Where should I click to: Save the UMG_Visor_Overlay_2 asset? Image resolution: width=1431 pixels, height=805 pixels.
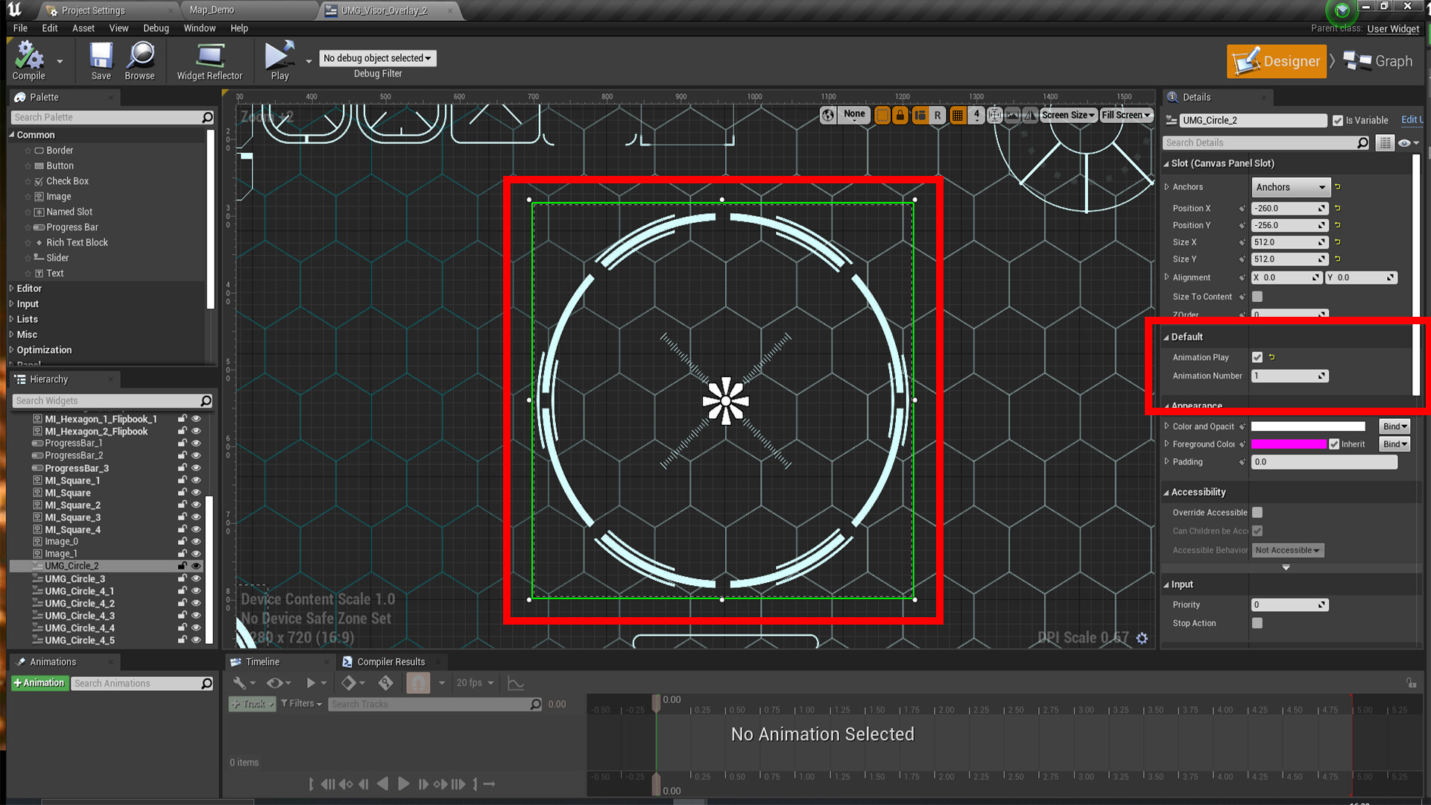point(100,60)
